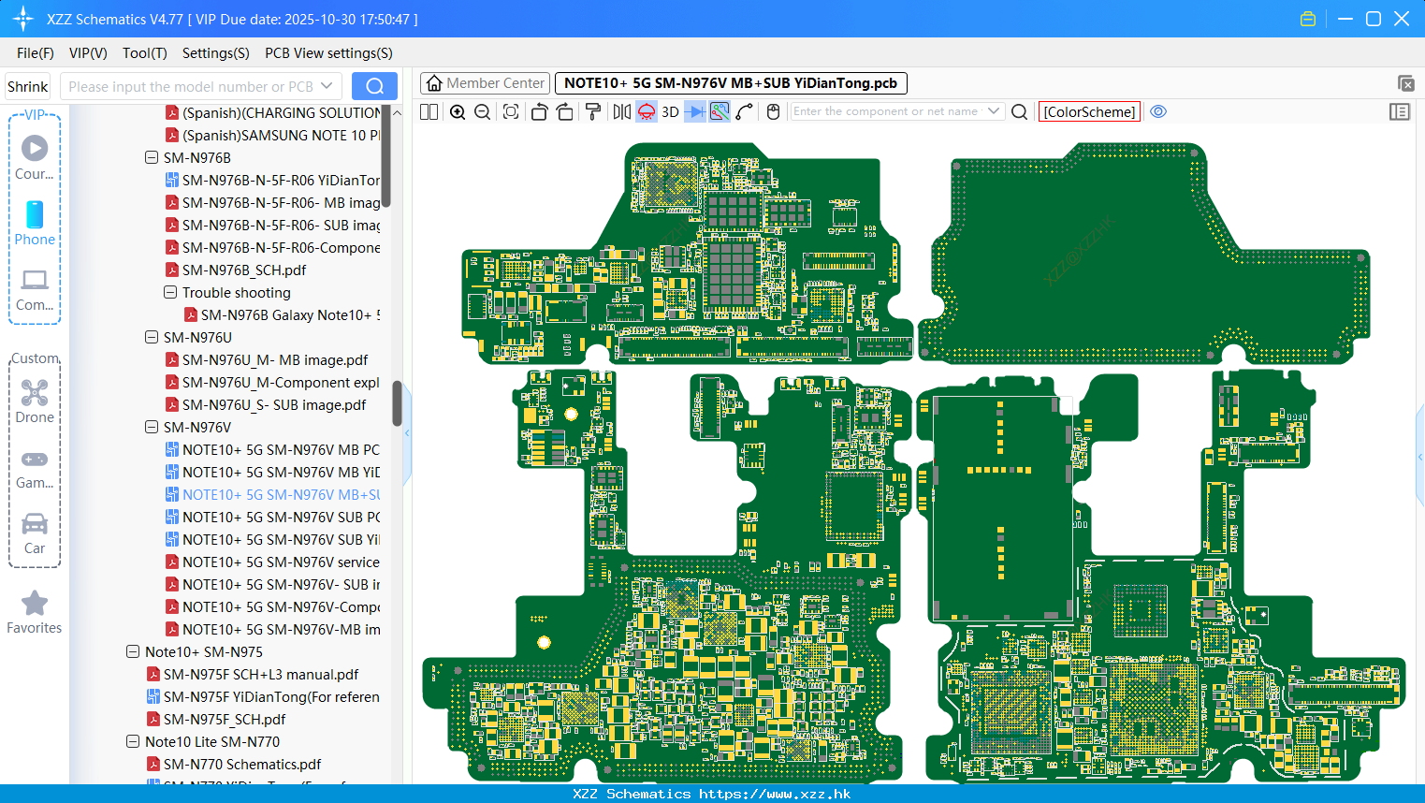
Task: Collapse the Note10+ SM-N975 node
Action: click(133, 652)
